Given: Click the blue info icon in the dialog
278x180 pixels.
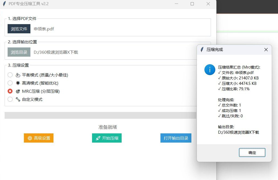Looking at the screenshot, I should pyautogui.click(x=210, y=70).
